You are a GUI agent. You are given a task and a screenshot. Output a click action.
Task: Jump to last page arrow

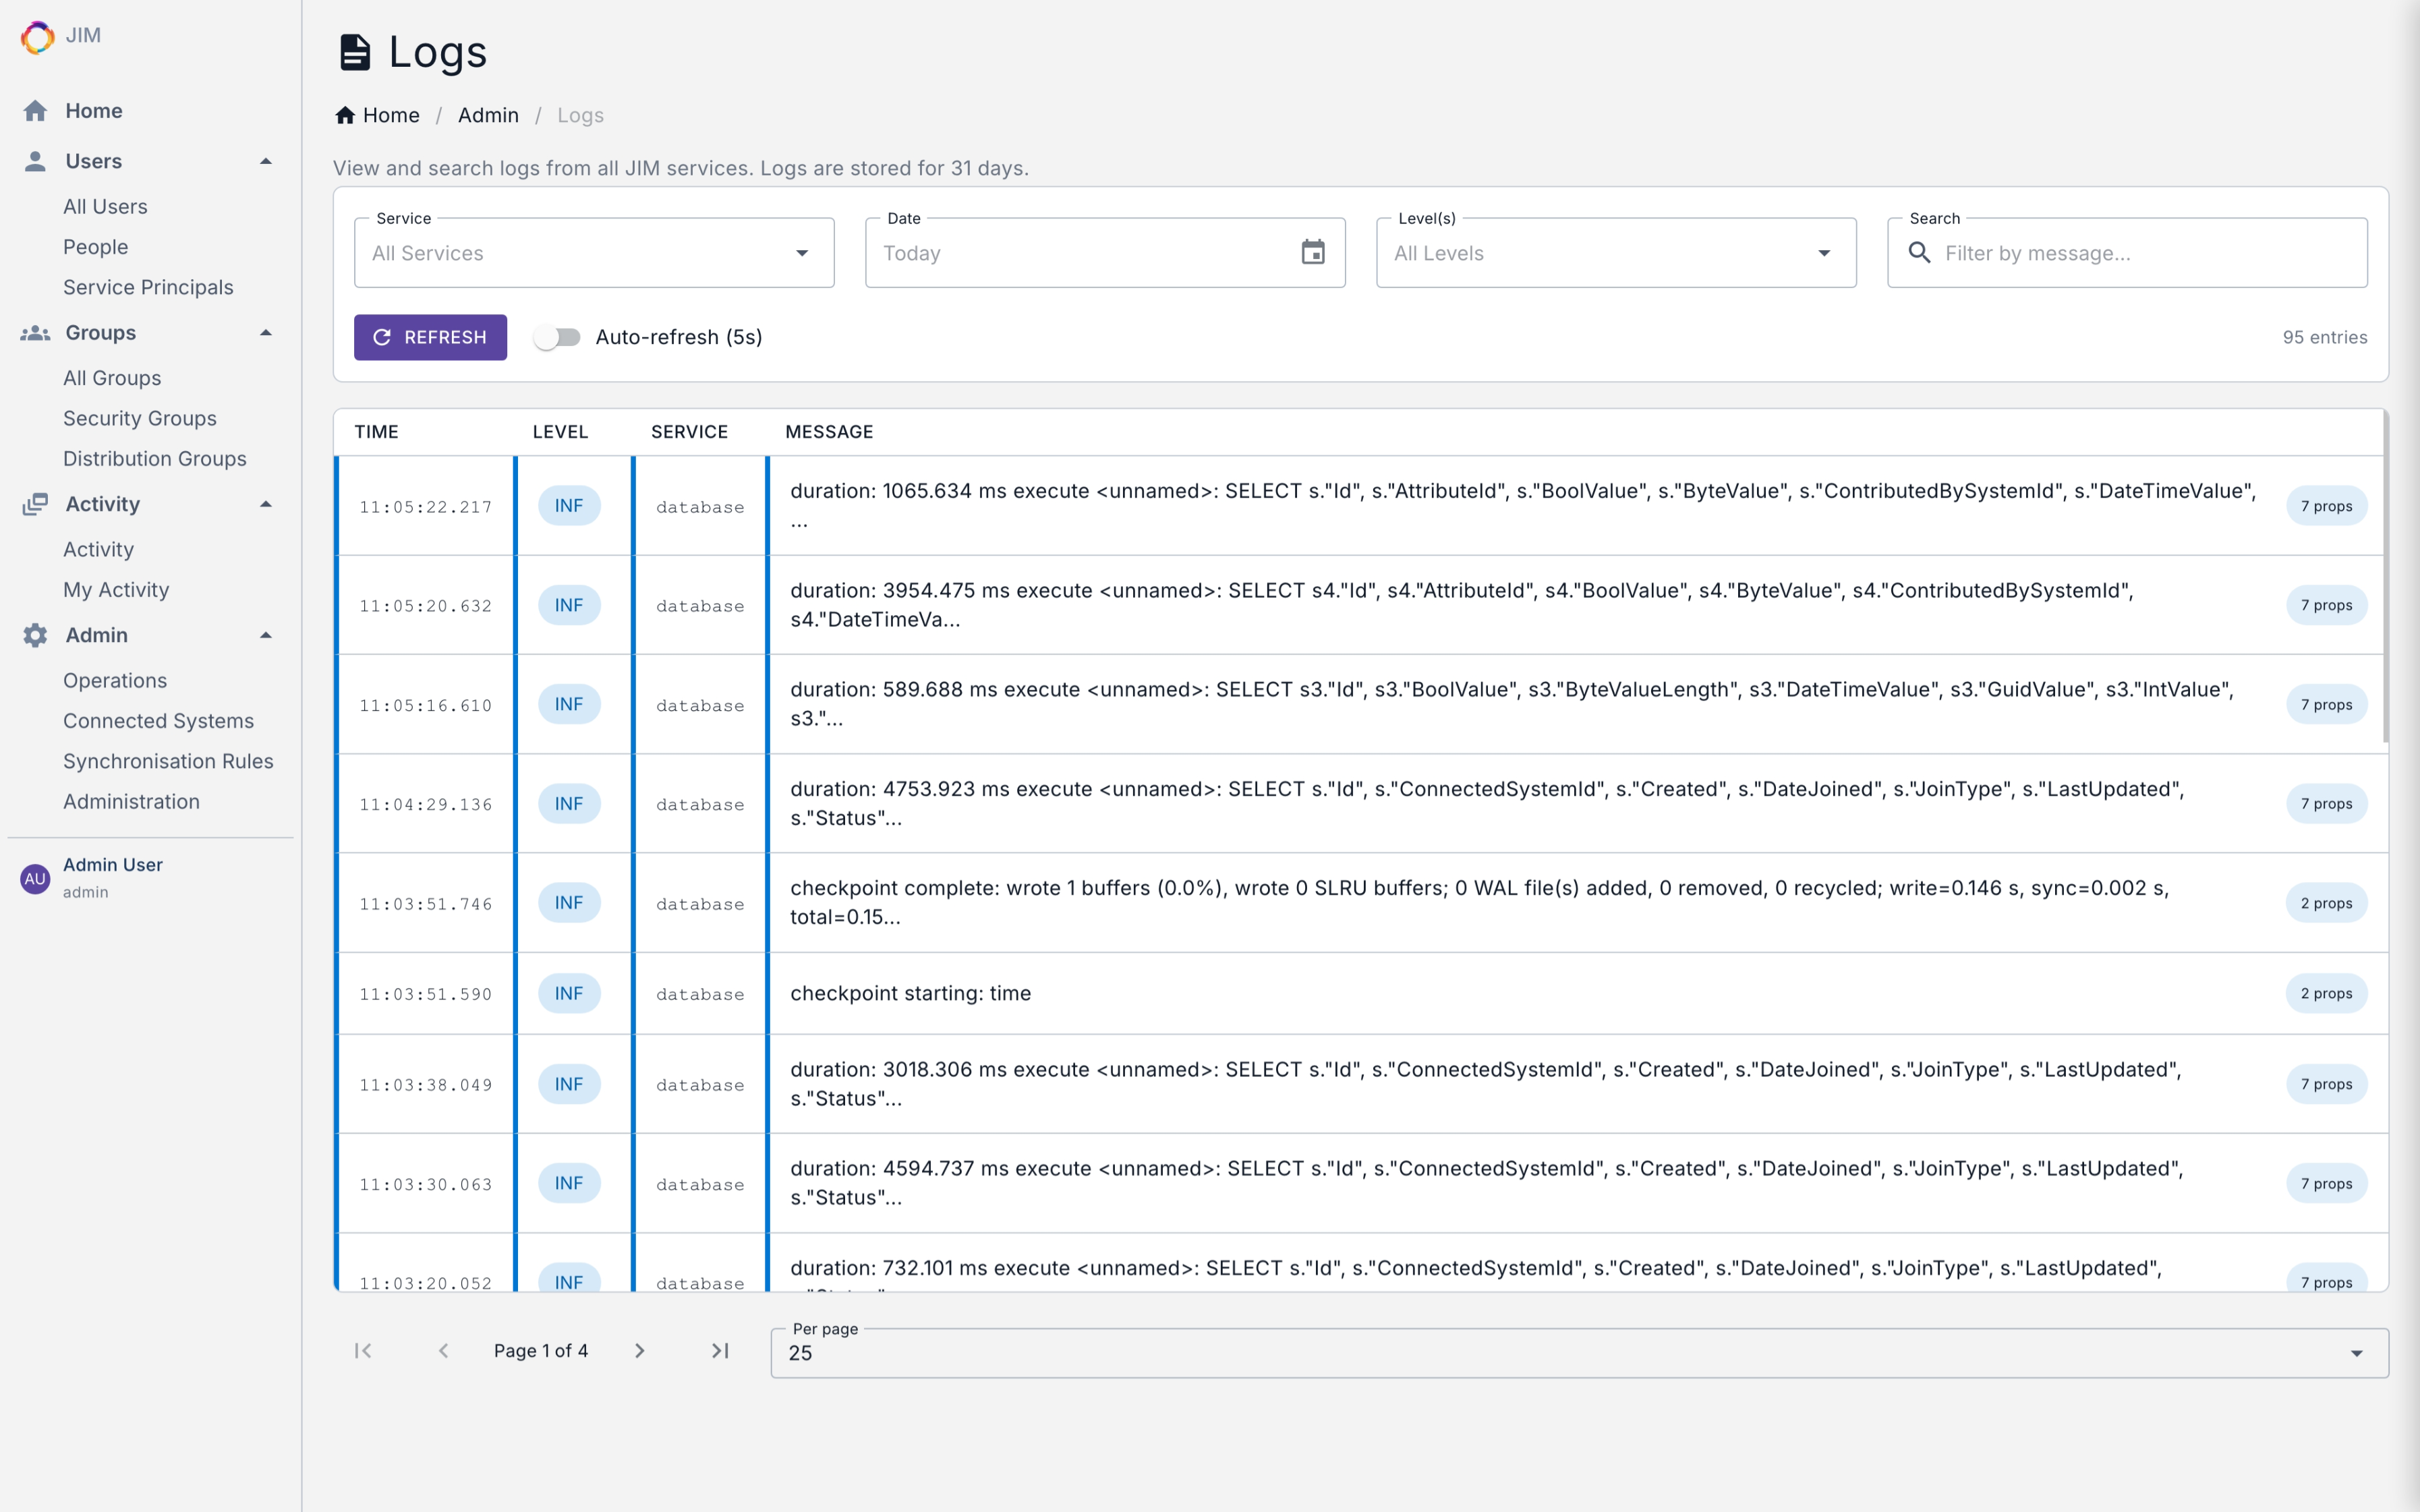click(x=720, y=1350)
